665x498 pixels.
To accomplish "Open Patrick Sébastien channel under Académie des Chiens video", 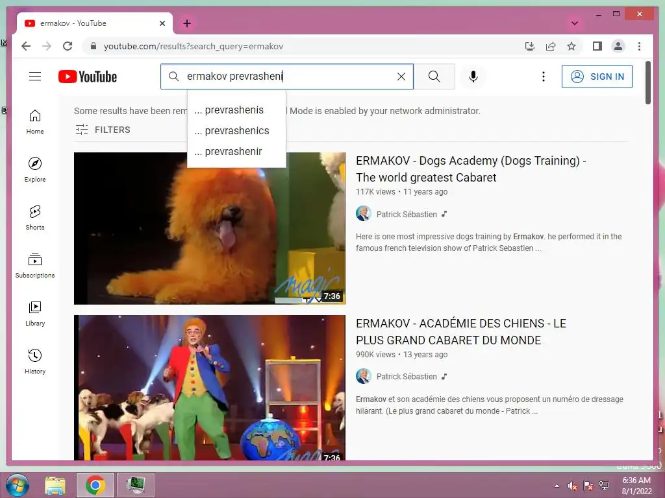I will click(407, 377).
